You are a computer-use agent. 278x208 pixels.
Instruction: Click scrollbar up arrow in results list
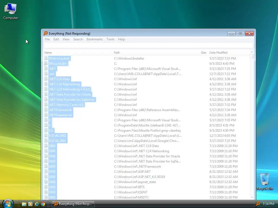252,52
